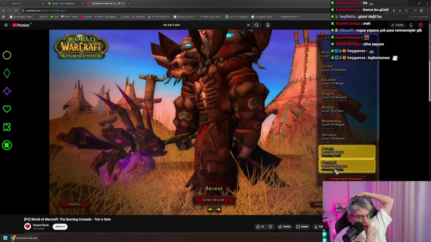
Task: Open the YouTube notifications bell
Action: click(411, 25)
